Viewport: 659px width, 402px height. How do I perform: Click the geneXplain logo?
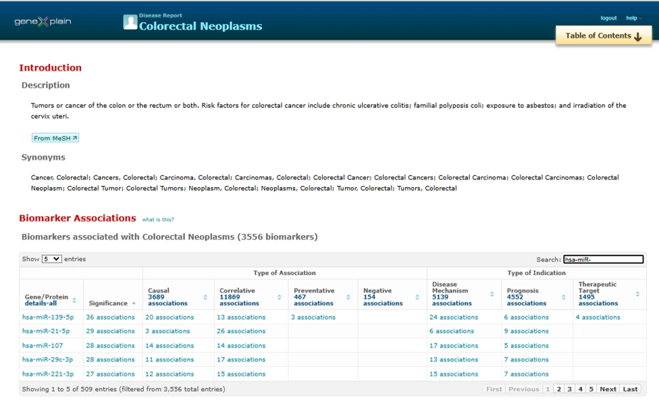click(x=43, y=22)
